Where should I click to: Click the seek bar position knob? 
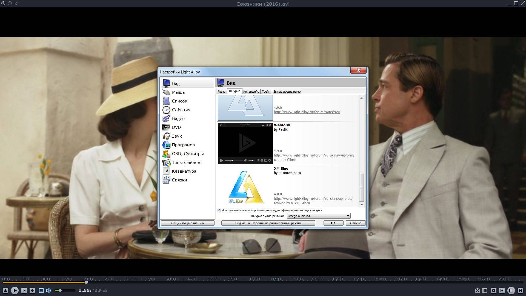[86, 282]
